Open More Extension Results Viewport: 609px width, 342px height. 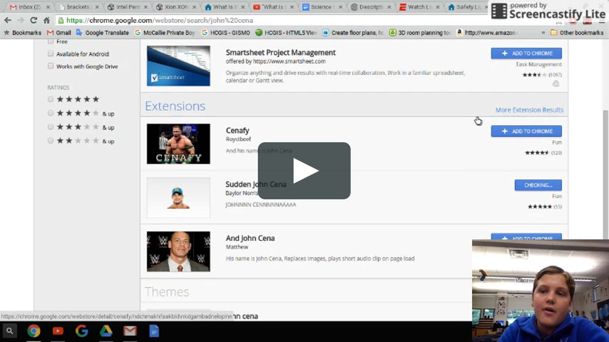coord(529,110)
